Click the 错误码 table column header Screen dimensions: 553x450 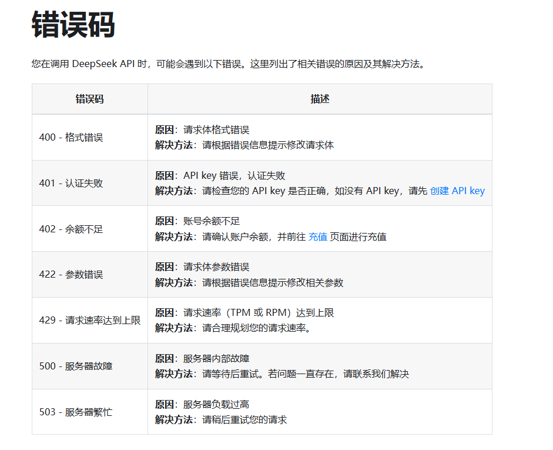coord(88,99)
